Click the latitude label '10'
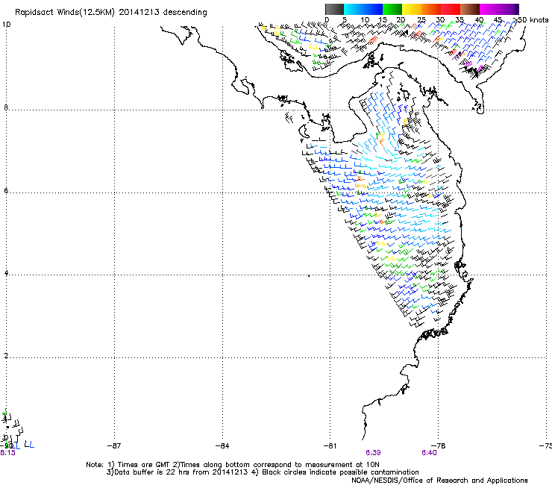552x485 pixels. pyautogui.click(x=6, y=25)
